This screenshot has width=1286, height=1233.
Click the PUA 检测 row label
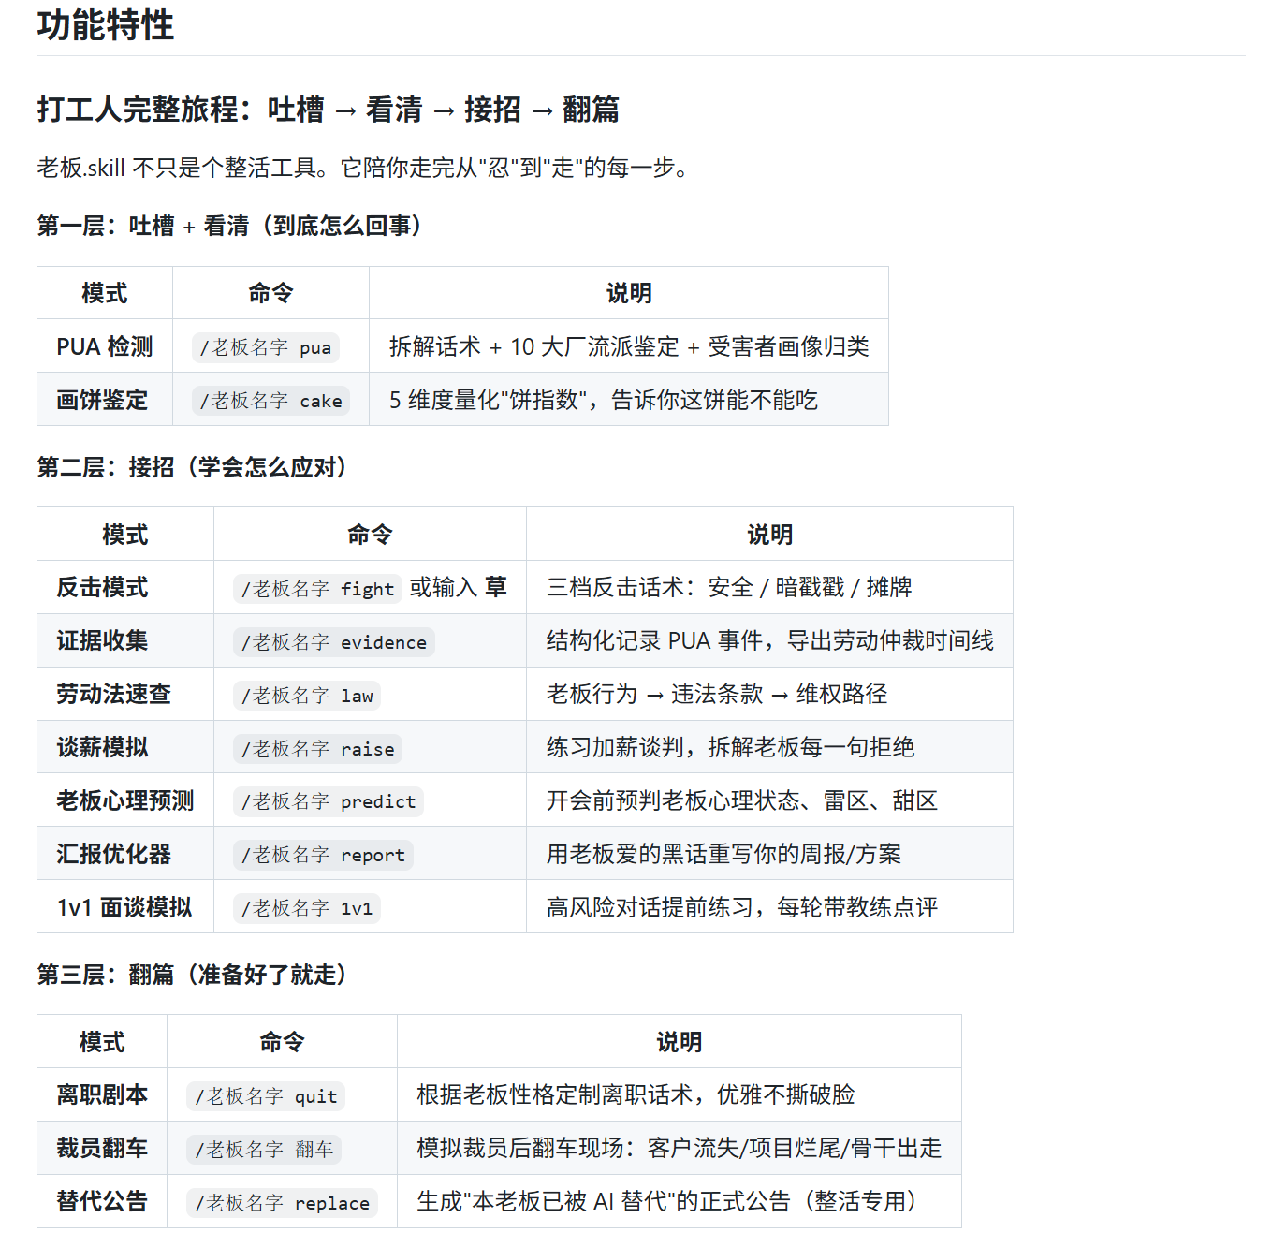click(103, 346)
